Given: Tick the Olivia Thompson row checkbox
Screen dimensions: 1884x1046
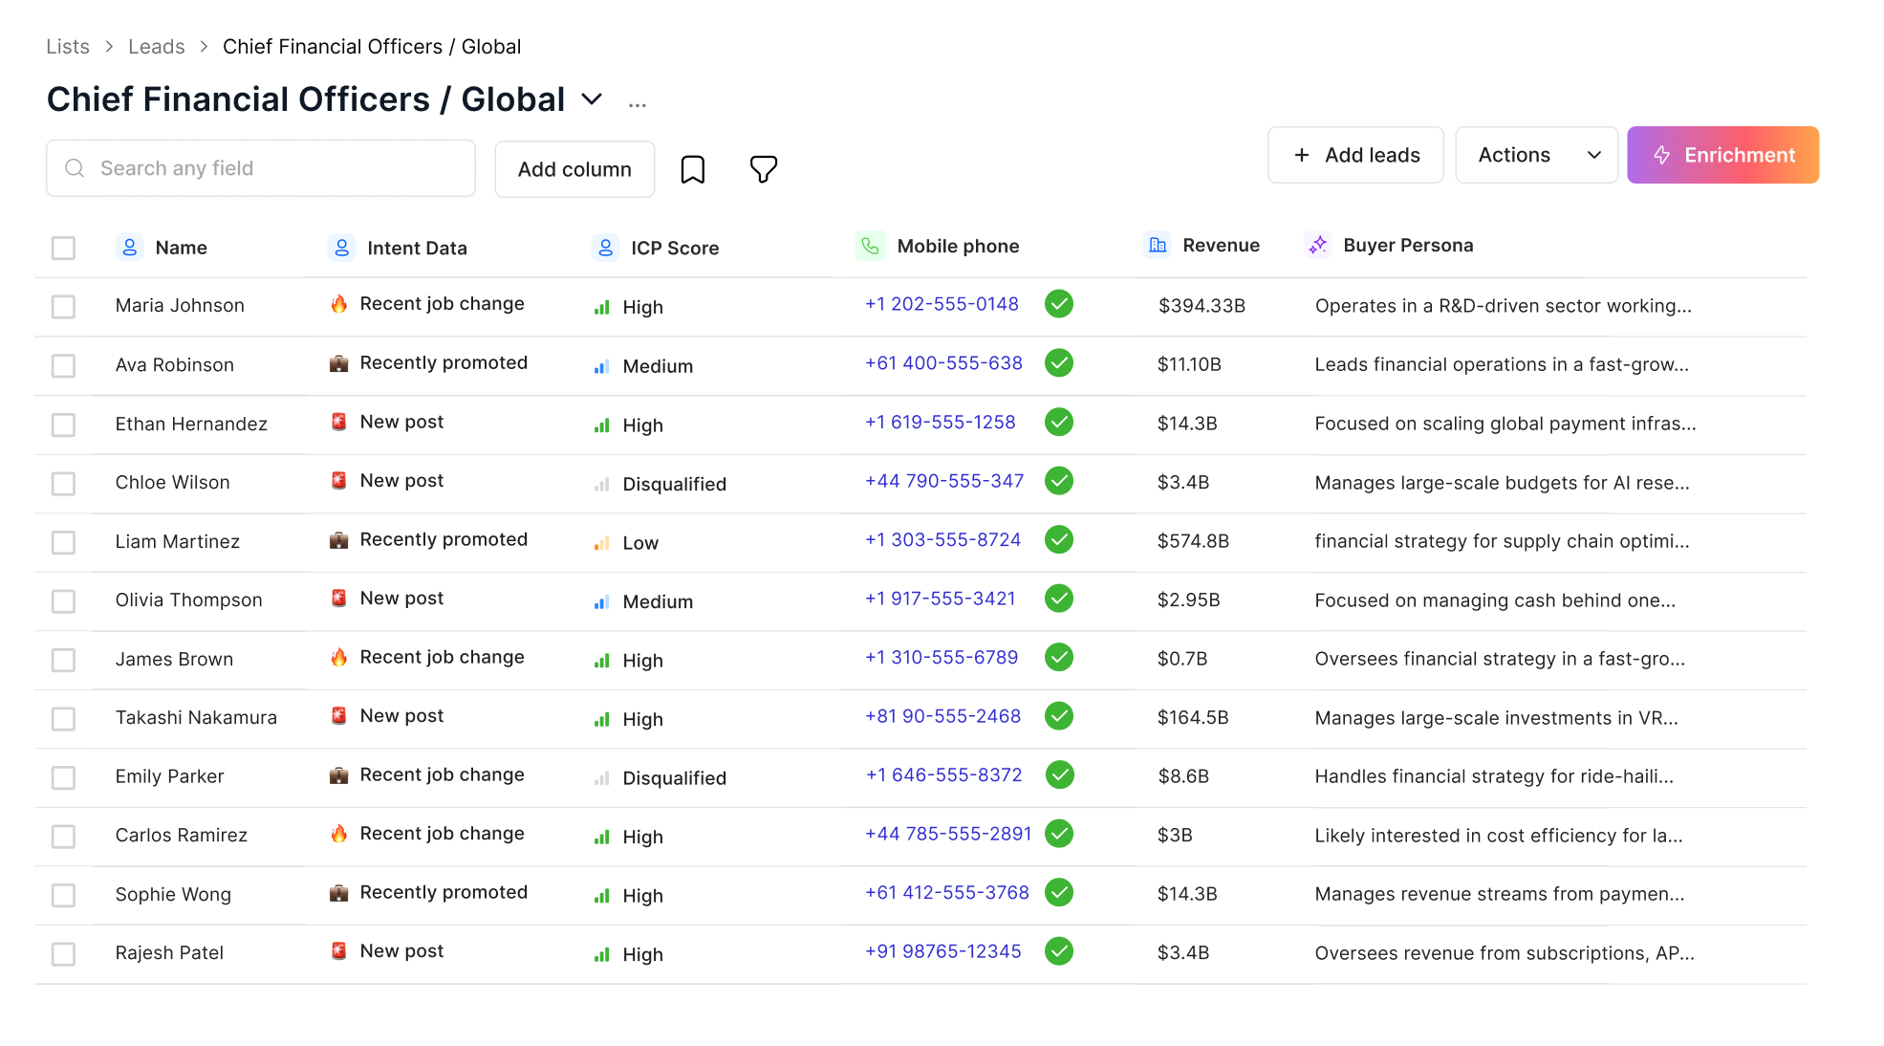Looking at the screenshot, I should point(63,600).
